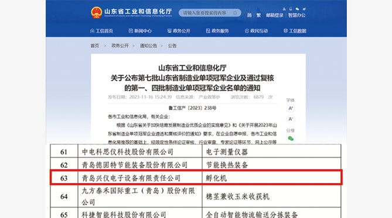Share the article via the green WeChat icon
Screen dimensions: 392x218
[x=291, y=139]
